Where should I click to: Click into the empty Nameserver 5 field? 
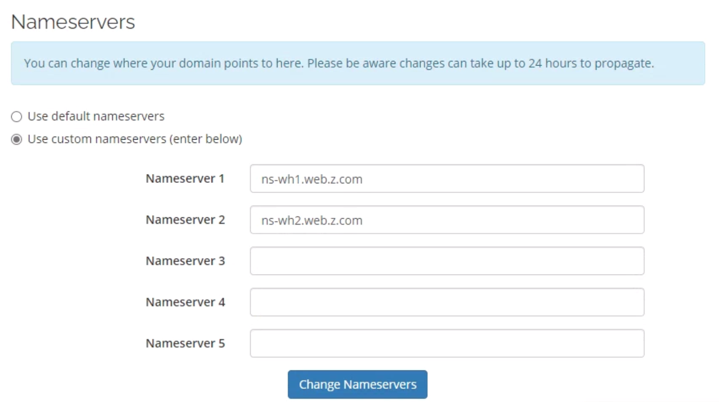pyautogui.click(x=447, y=343)
